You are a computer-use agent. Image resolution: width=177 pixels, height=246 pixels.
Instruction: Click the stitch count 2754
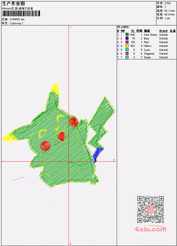[168, 3]
